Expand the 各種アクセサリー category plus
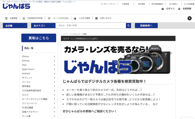 54,112
